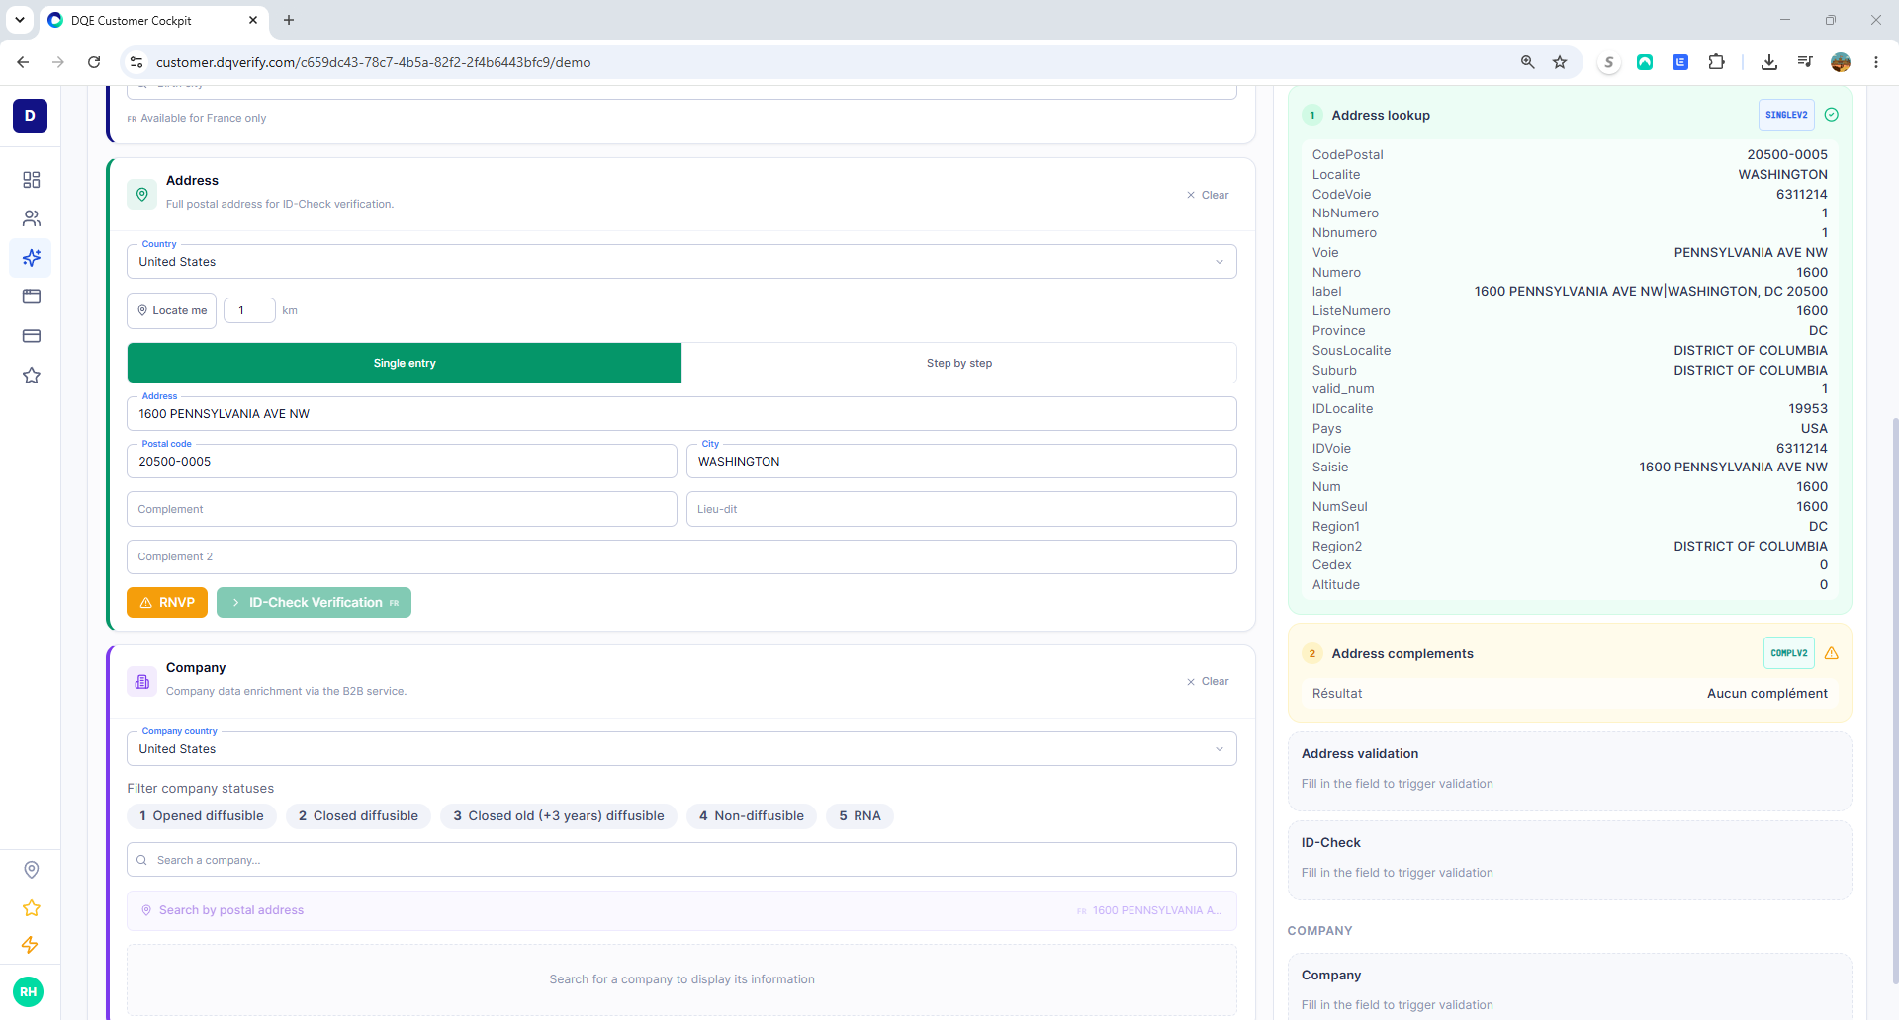Open a new browser tab
The height and width of the screenshot is (1020, 1899).
pos(289,20)
